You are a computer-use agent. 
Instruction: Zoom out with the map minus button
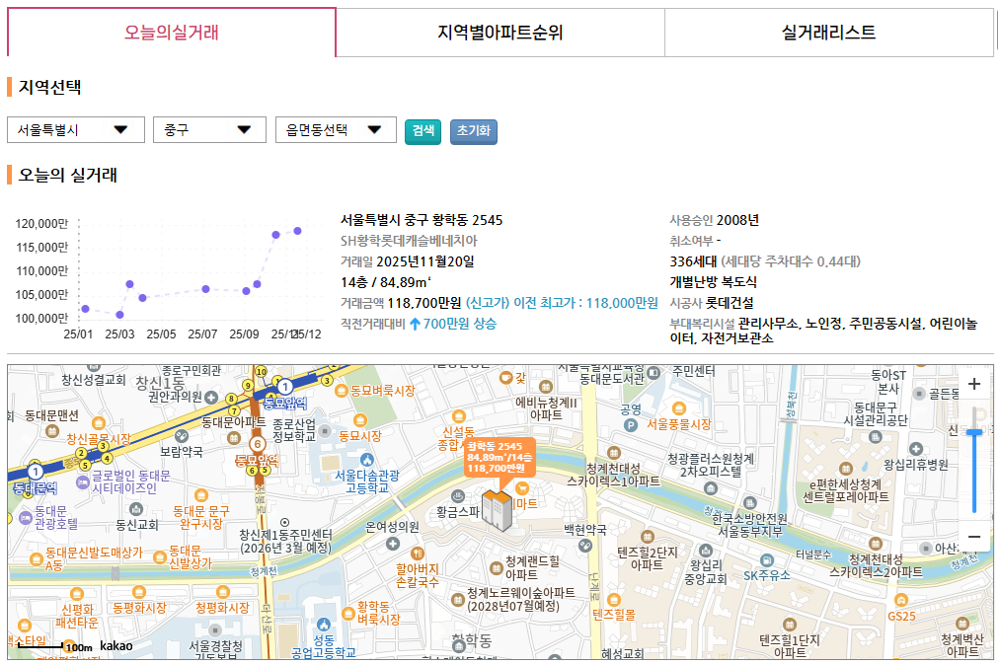point(974,536)
